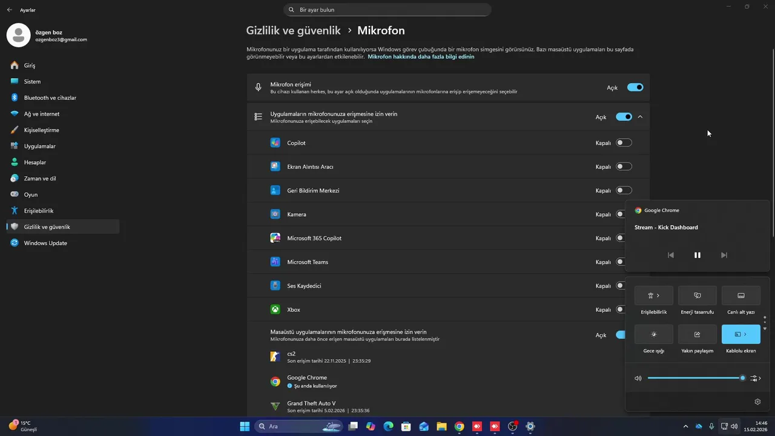Enable microphone for Geri Bildirim Merkezi
Viewport: 775px width, 436px height.
pyautogui.click(x=624, y=190)
